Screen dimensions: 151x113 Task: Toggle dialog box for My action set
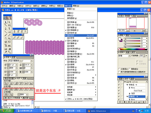[122, 82]
